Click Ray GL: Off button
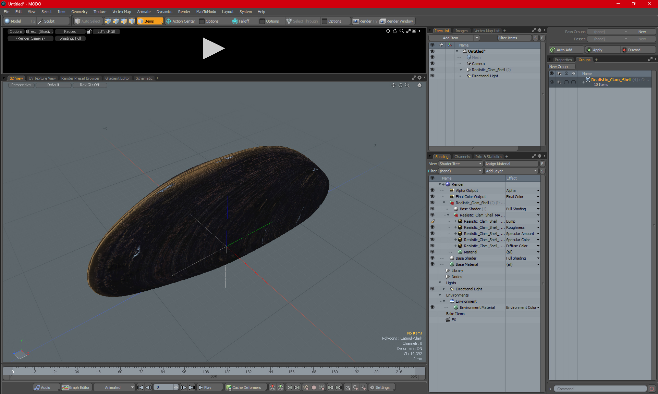The width and height of the screenshot is (658, 394). (90, 85)
